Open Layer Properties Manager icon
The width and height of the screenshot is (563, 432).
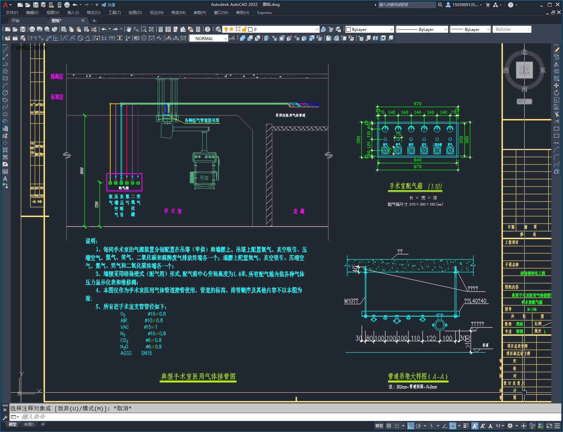click(218, 29)
